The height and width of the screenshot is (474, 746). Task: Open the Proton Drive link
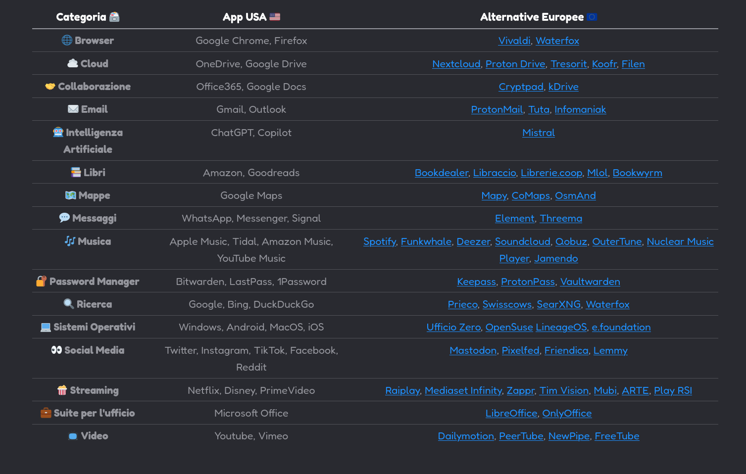pos(515,64)
